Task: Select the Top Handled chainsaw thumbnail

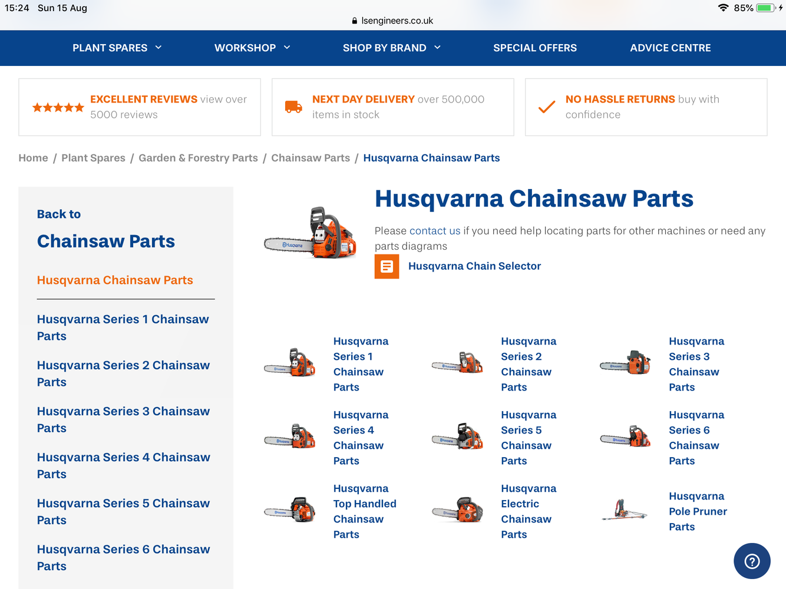Action: (x=290, y=510)
